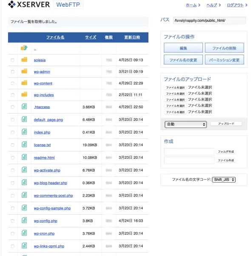Select the index.php checkbox
This screenshot has width=251, height=256.
coord(12,132)
